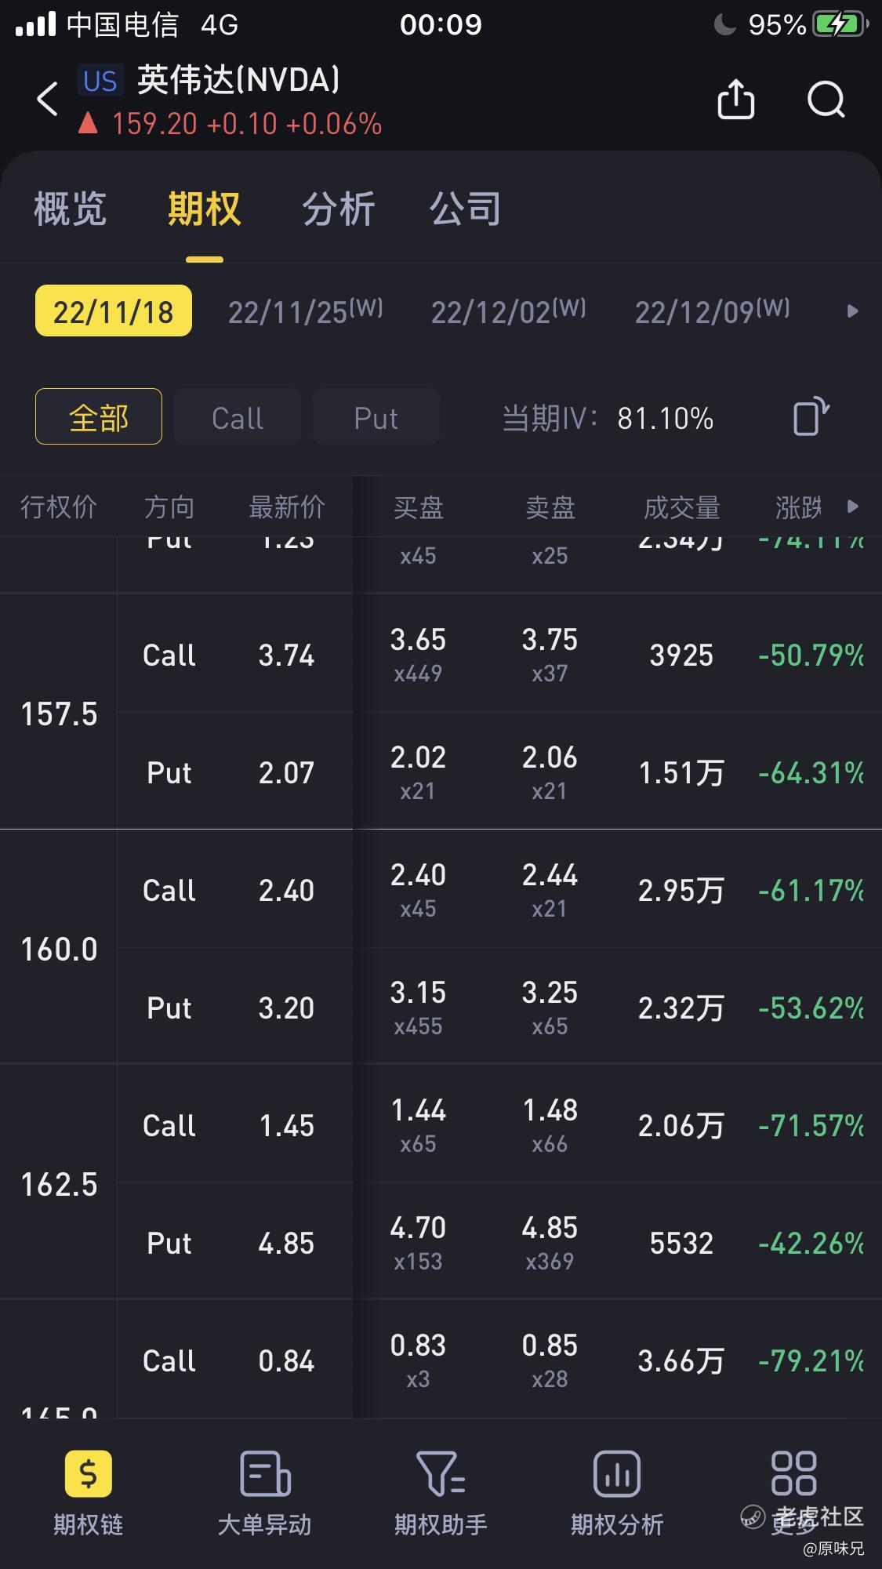Filter by Call options only
Viewport: 882px width, 1569px height.
(x=238, y=416)
